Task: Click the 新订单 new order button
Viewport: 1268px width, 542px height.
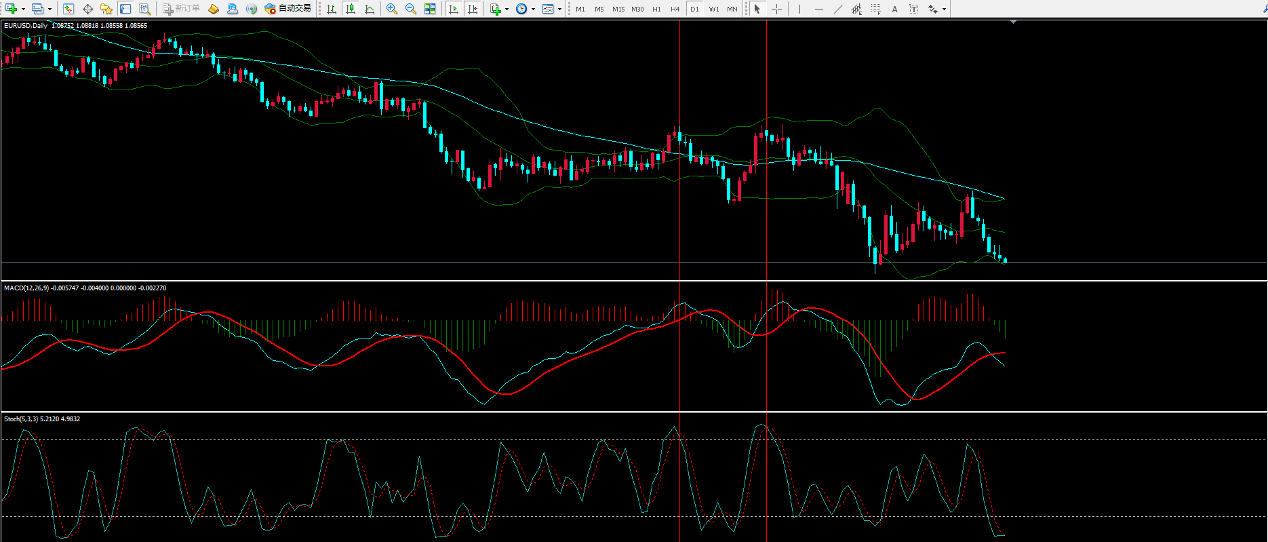Action: (x=181, y=9)
